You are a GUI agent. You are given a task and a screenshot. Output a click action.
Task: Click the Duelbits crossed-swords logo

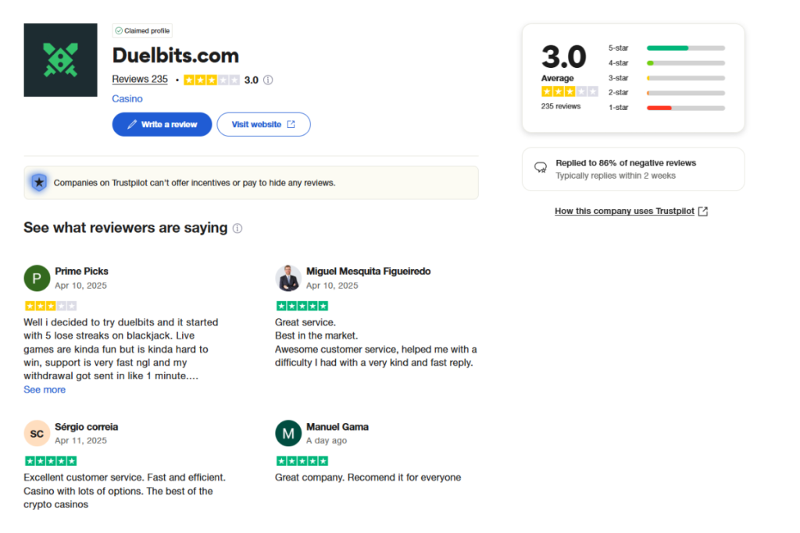tap(60, 60)
